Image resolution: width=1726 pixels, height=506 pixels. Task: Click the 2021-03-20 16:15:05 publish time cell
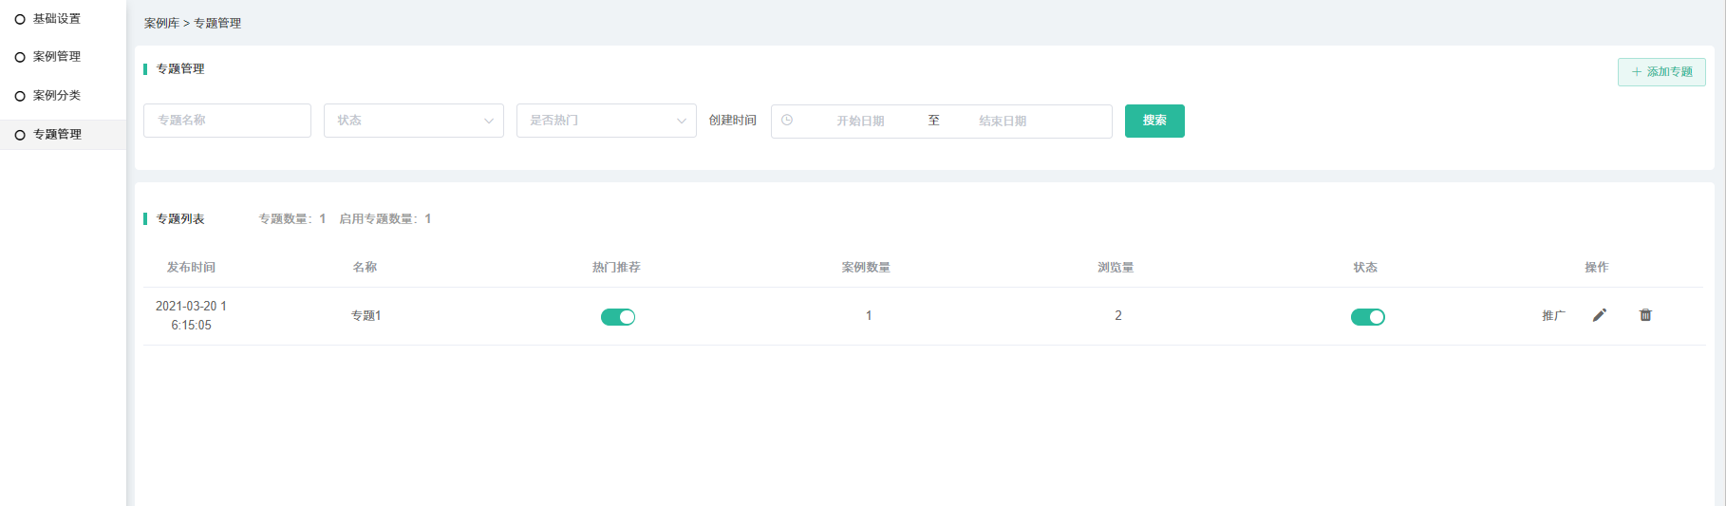[191, 315]
